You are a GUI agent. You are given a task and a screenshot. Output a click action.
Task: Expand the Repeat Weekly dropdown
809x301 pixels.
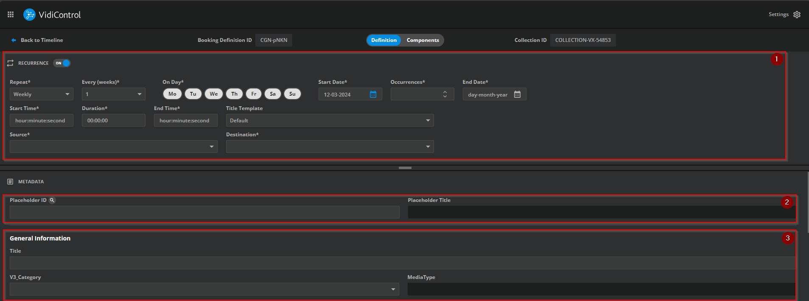pos(41,94)
